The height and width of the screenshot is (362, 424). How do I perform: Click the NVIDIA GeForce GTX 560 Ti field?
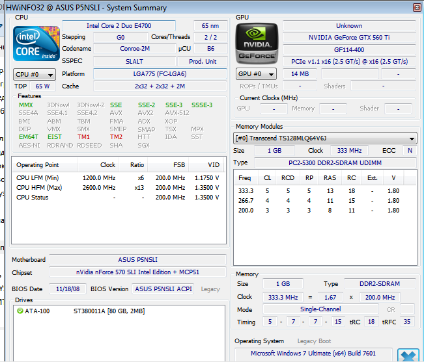point(348,38)
